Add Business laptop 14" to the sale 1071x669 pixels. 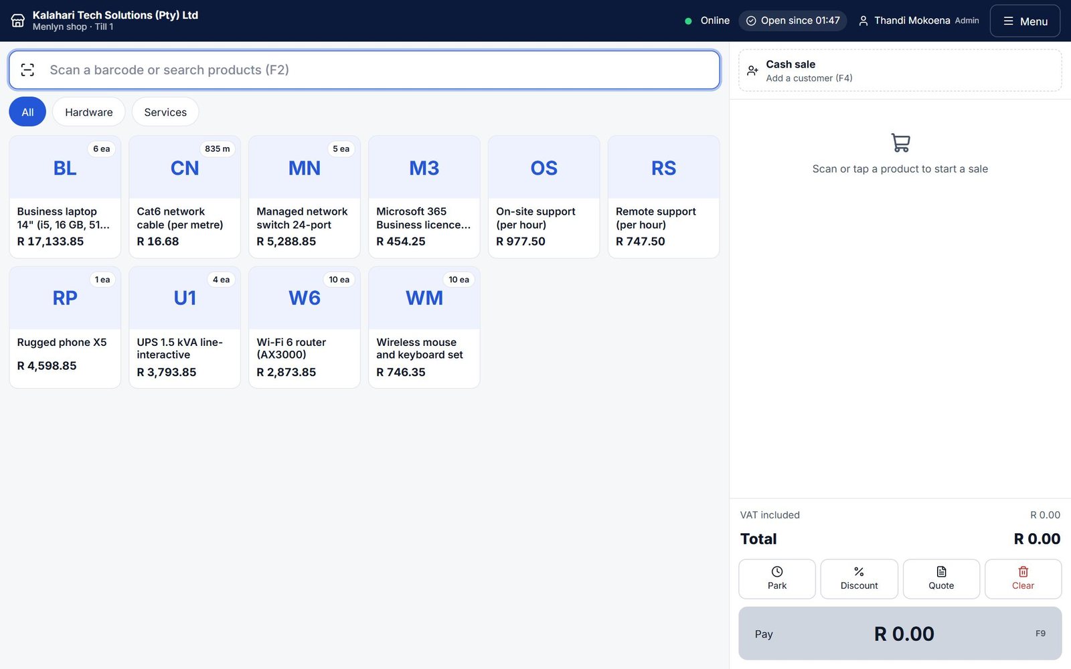pos(65,197)
